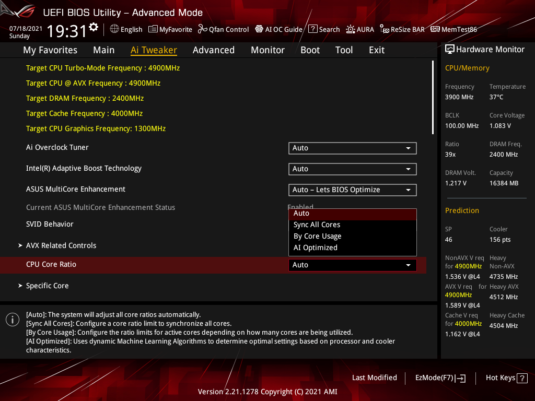Image resolution: width=535 pixels, height=401 pixels.
Task: Click the Hardware Monitor icon
Action: (450, 49)
